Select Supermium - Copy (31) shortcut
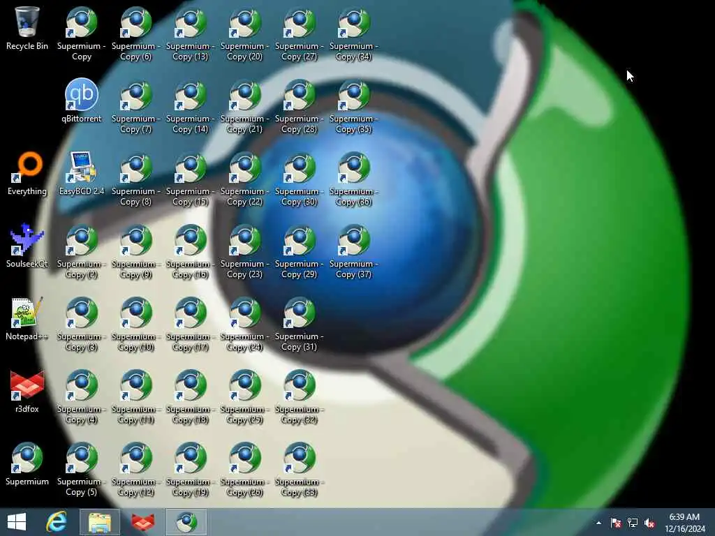Image resolution: width=715 pixels, height=536 pixels. point(299,324)
